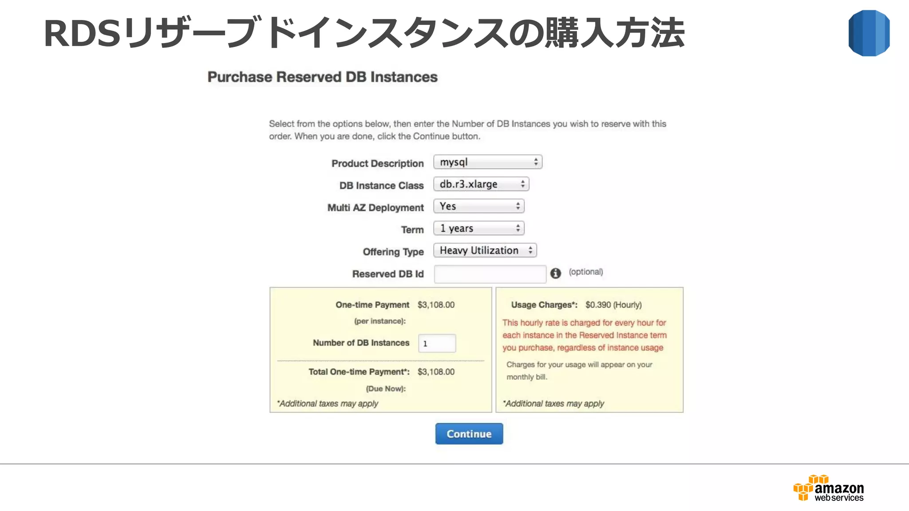Click the Reserved DB Id label
Image resolution: width=909 pixels, height=511 pixels.
pyautogui.click(x=388, y=274)
